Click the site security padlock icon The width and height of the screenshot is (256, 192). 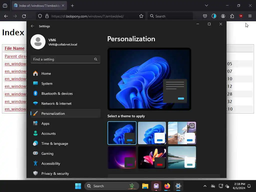tap(47, 16)
